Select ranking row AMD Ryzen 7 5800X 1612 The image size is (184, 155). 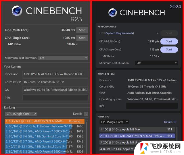point(45,131)
